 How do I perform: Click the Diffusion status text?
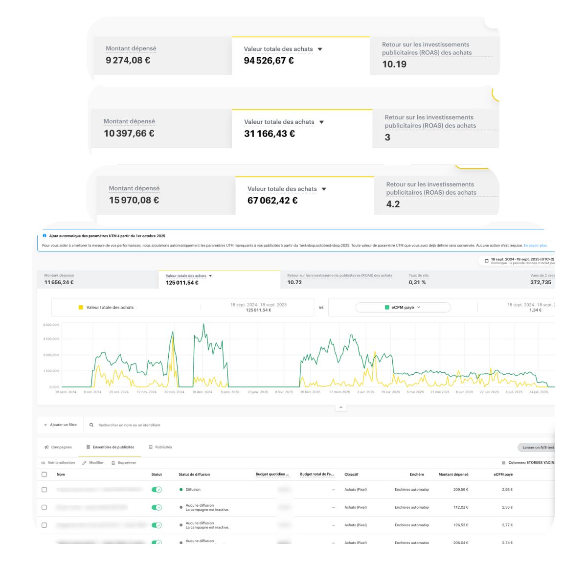click(x=193, y=490)
